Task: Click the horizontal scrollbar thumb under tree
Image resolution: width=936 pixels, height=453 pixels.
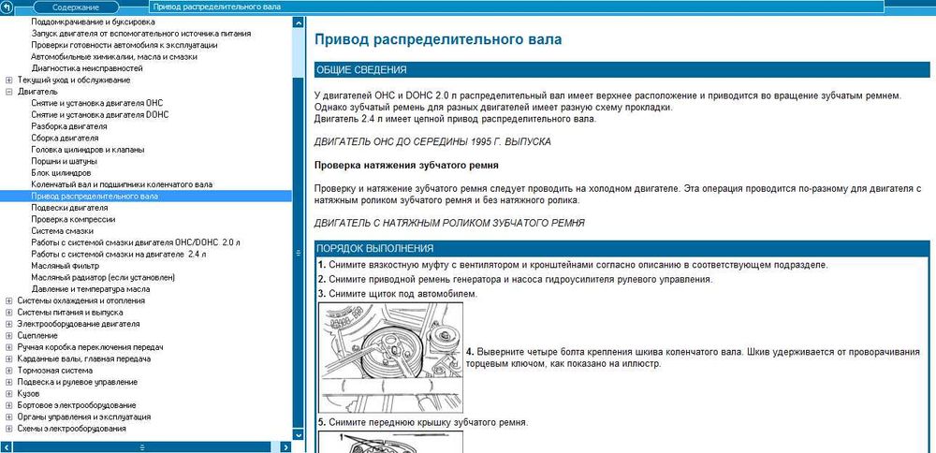Action: [142, 447]
